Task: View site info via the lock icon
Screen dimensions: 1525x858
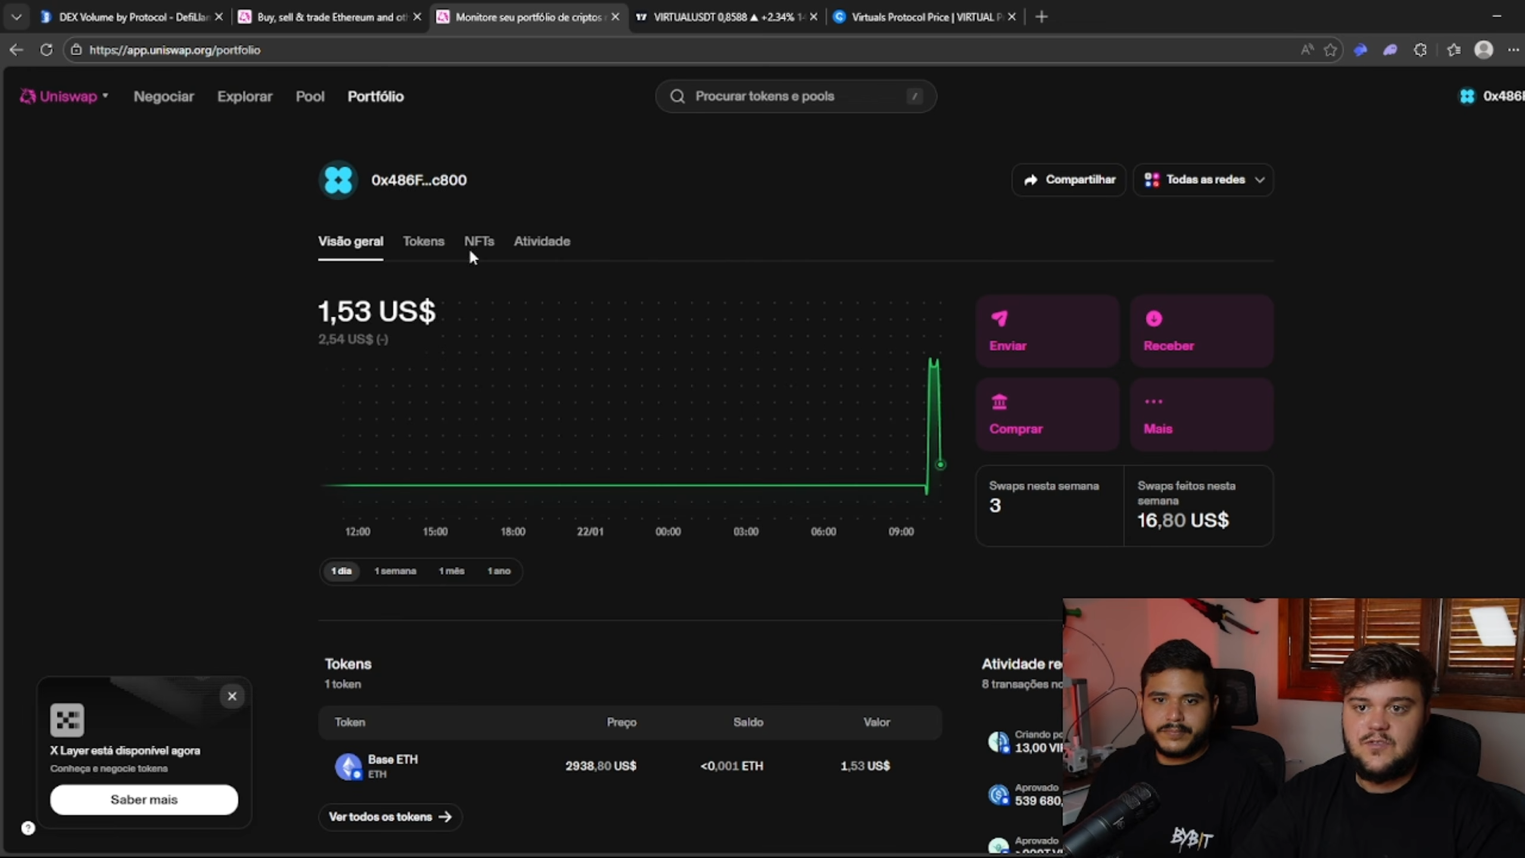Action: tap(76, 50)
